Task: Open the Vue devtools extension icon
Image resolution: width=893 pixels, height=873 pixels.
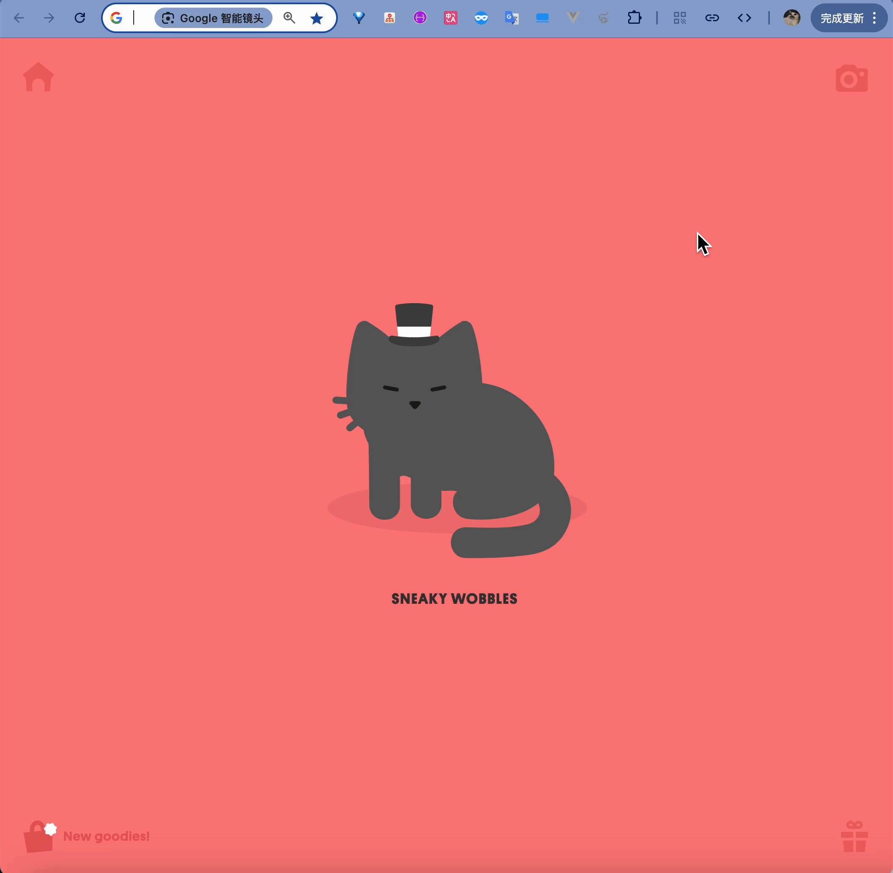Action: point(573,18)
